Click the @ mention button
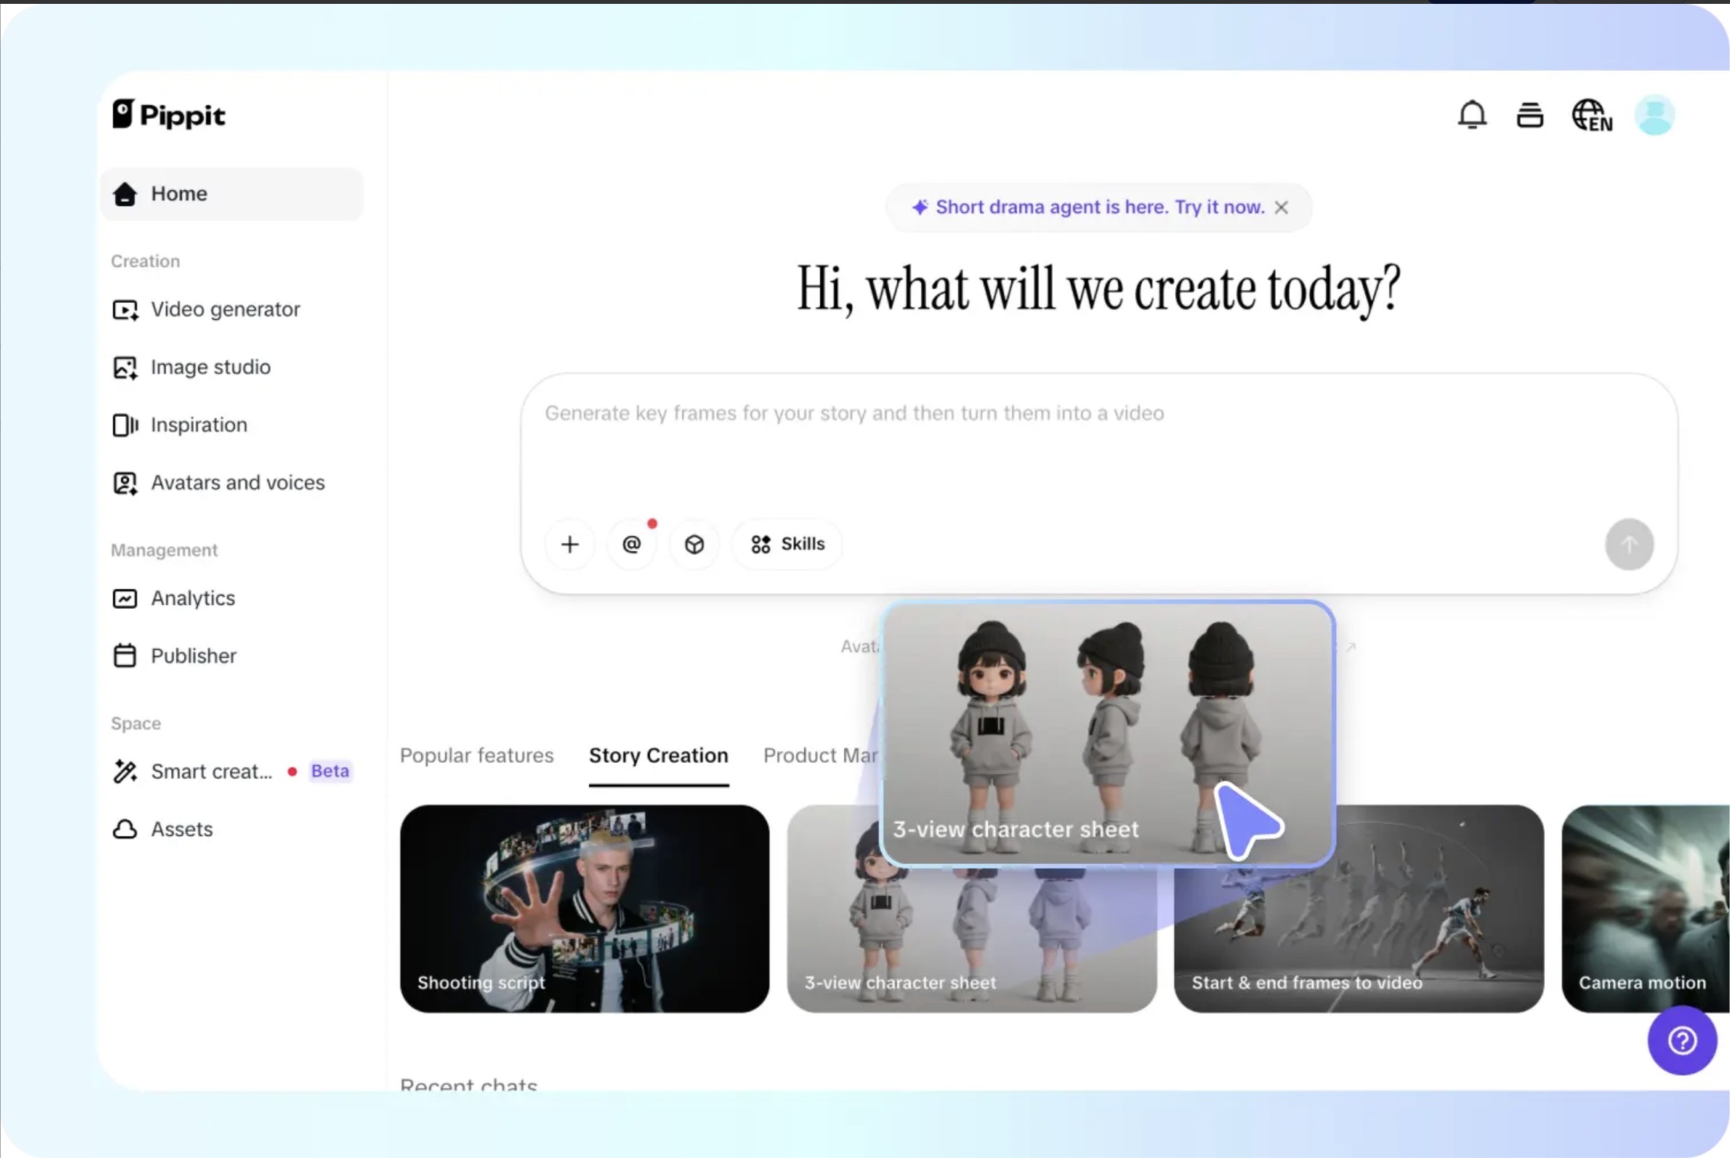Screen dimensions: 1730x1158 coord(631,545)
